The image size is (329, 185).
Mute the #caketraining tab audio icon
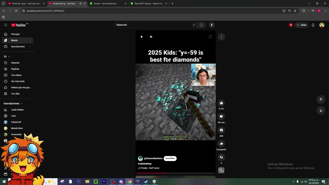pos(80,4)
